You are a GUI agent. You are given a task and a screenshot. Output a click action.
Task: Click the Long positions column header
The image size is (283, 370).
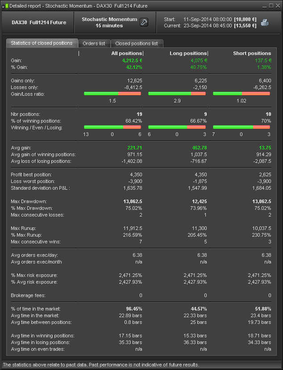(x=188, y=53)
